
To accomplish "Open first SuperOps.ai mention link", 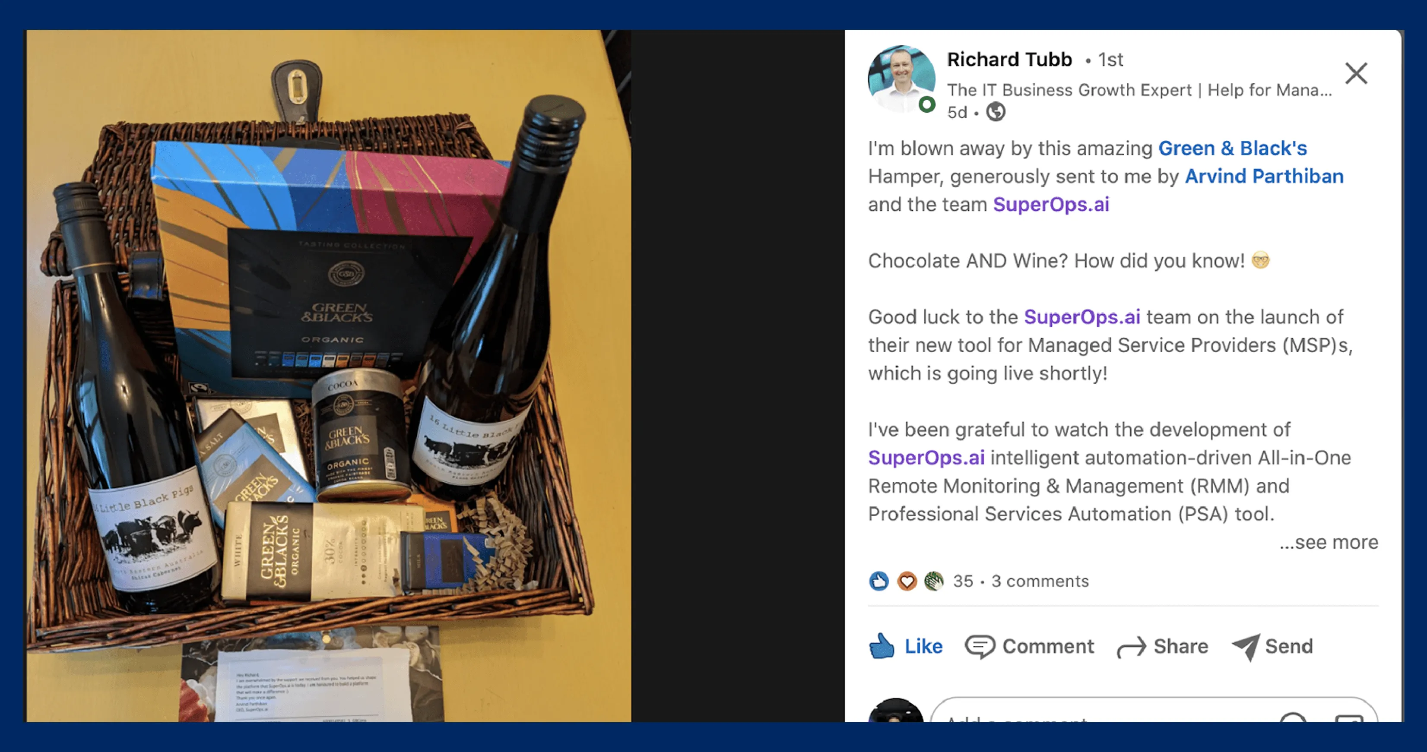I will point(1051,204).
